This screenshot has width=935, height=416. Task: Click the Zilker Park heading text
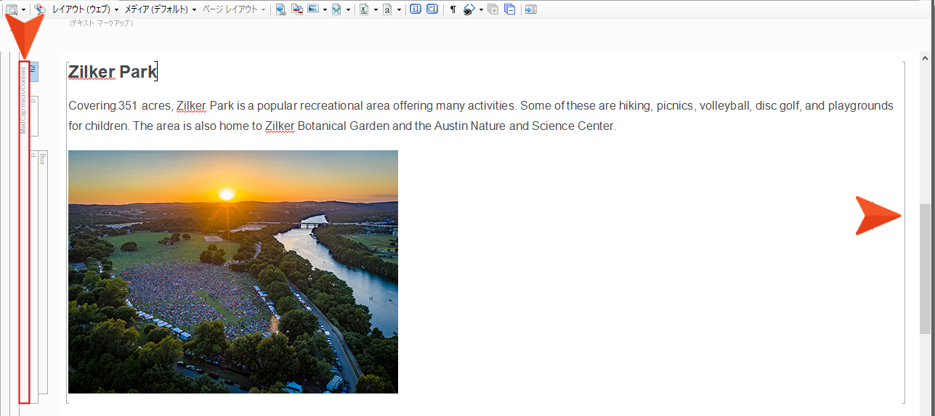(x=112, y=72)
